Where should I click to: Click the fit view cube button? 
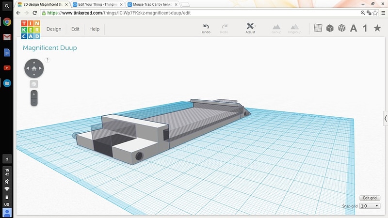tap(34, 84)
